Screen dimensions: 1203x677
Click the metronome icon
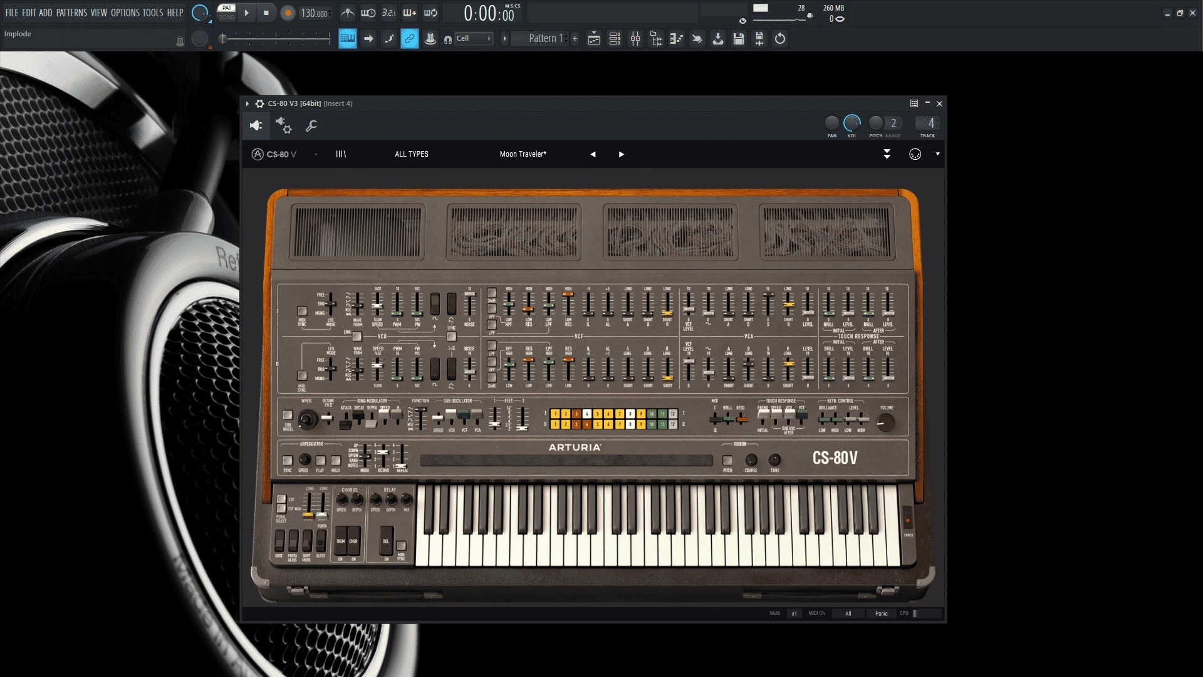pos(348,13)
